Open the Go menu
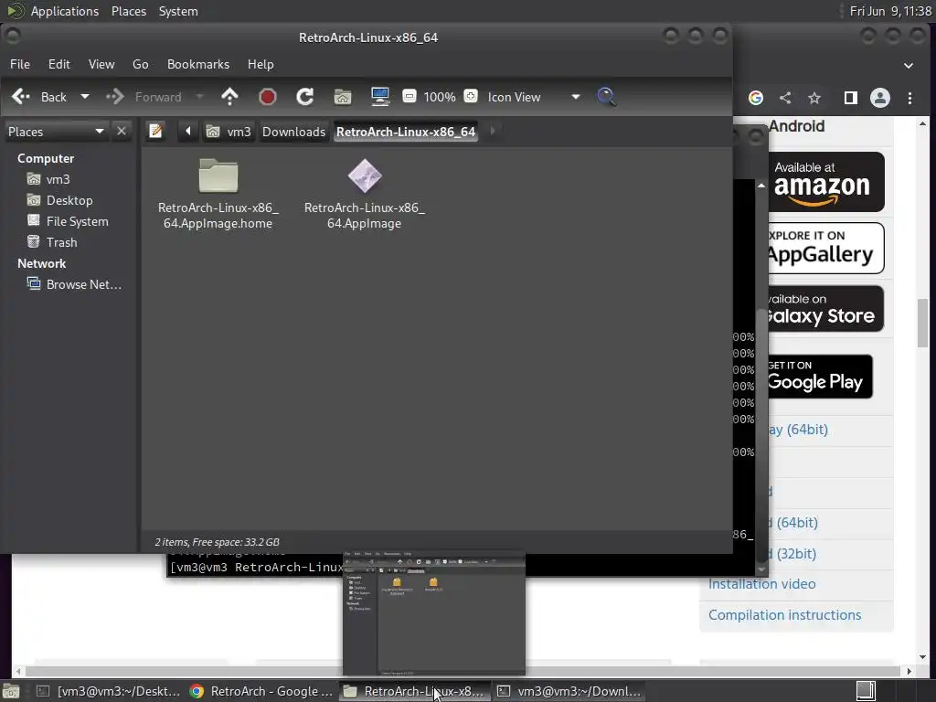This screenshot has width=936, height=702. pyautogui.click(x=140, y=64)
